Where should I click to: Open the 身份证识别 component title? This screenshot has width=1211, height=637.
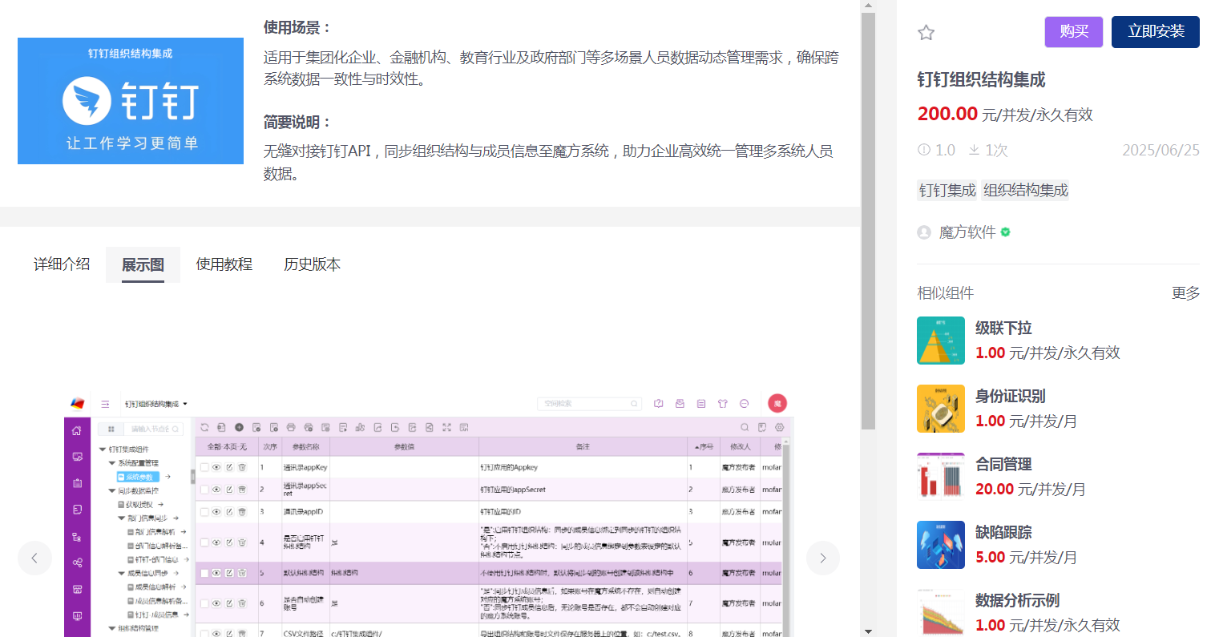(x=1011, y=396)
